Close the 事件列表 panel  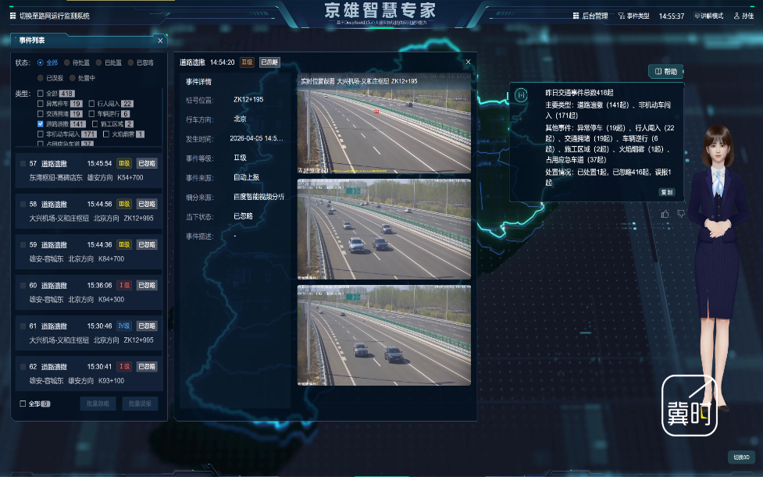click(160, 41)
